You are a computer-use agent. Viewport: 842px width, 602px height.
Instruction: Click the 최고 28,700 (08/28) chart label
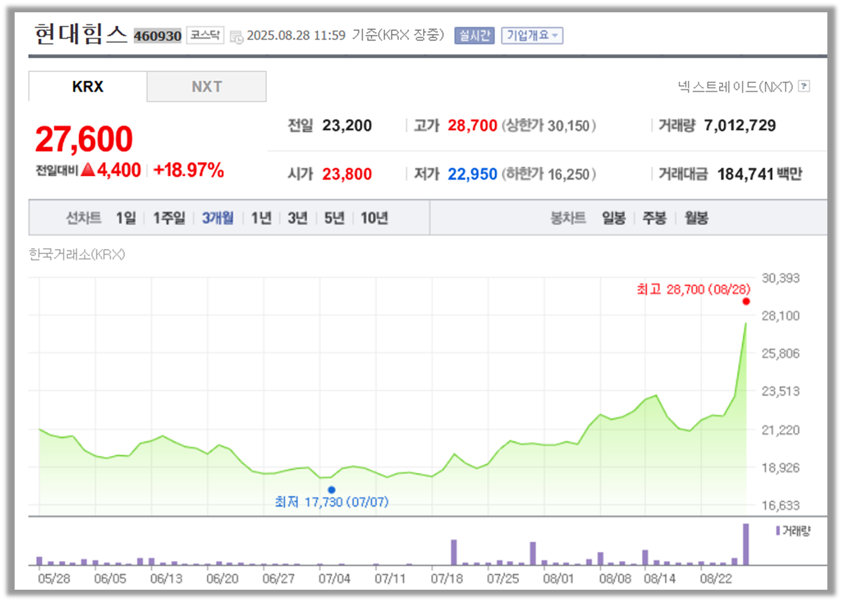click(x=694, y=289)
